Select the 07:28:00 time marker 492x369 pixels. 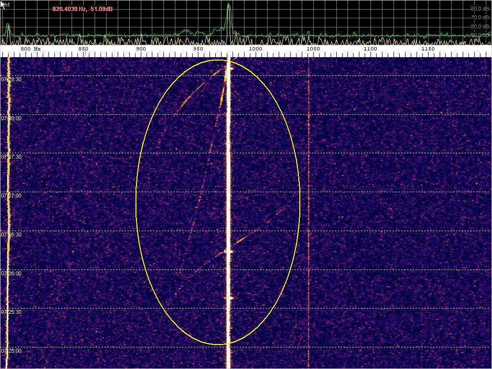[x=11, y=118]
